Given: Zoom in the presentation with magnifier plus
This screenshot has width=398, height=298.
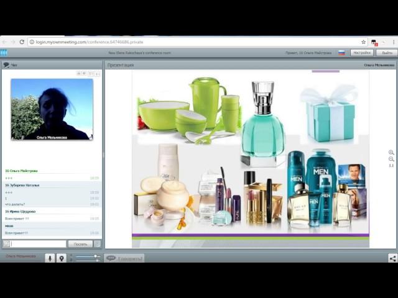Looking at the screenshot, I should (391, 152).
